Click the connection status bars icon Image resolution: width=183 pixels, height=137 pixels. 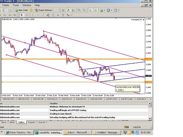pyautogui.click(x=126, y=127)
